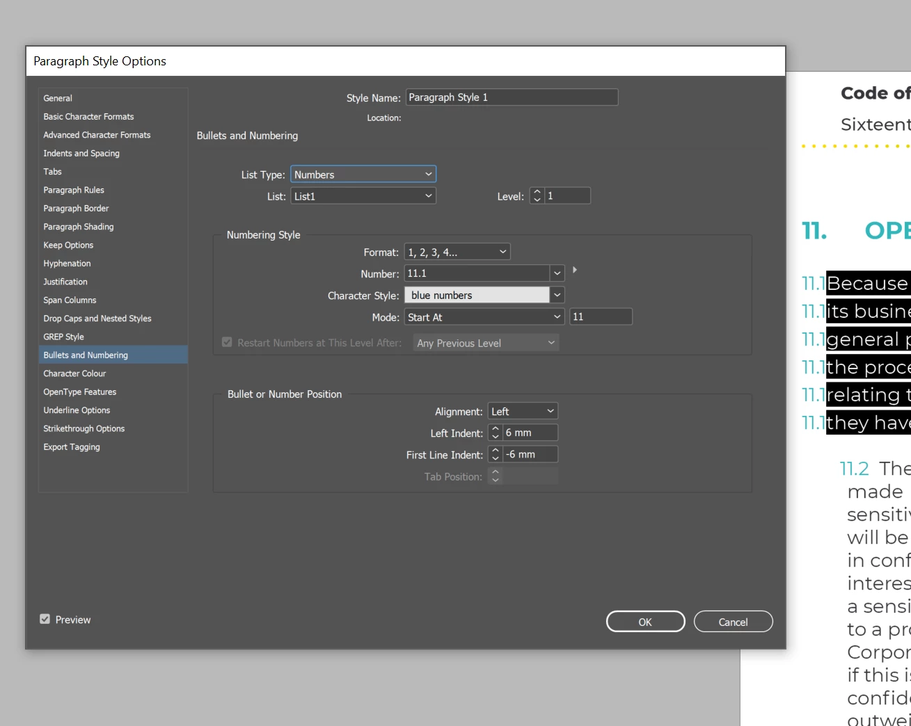
Task: Expand the Format numbering dropdown
Action: (457, 252)
